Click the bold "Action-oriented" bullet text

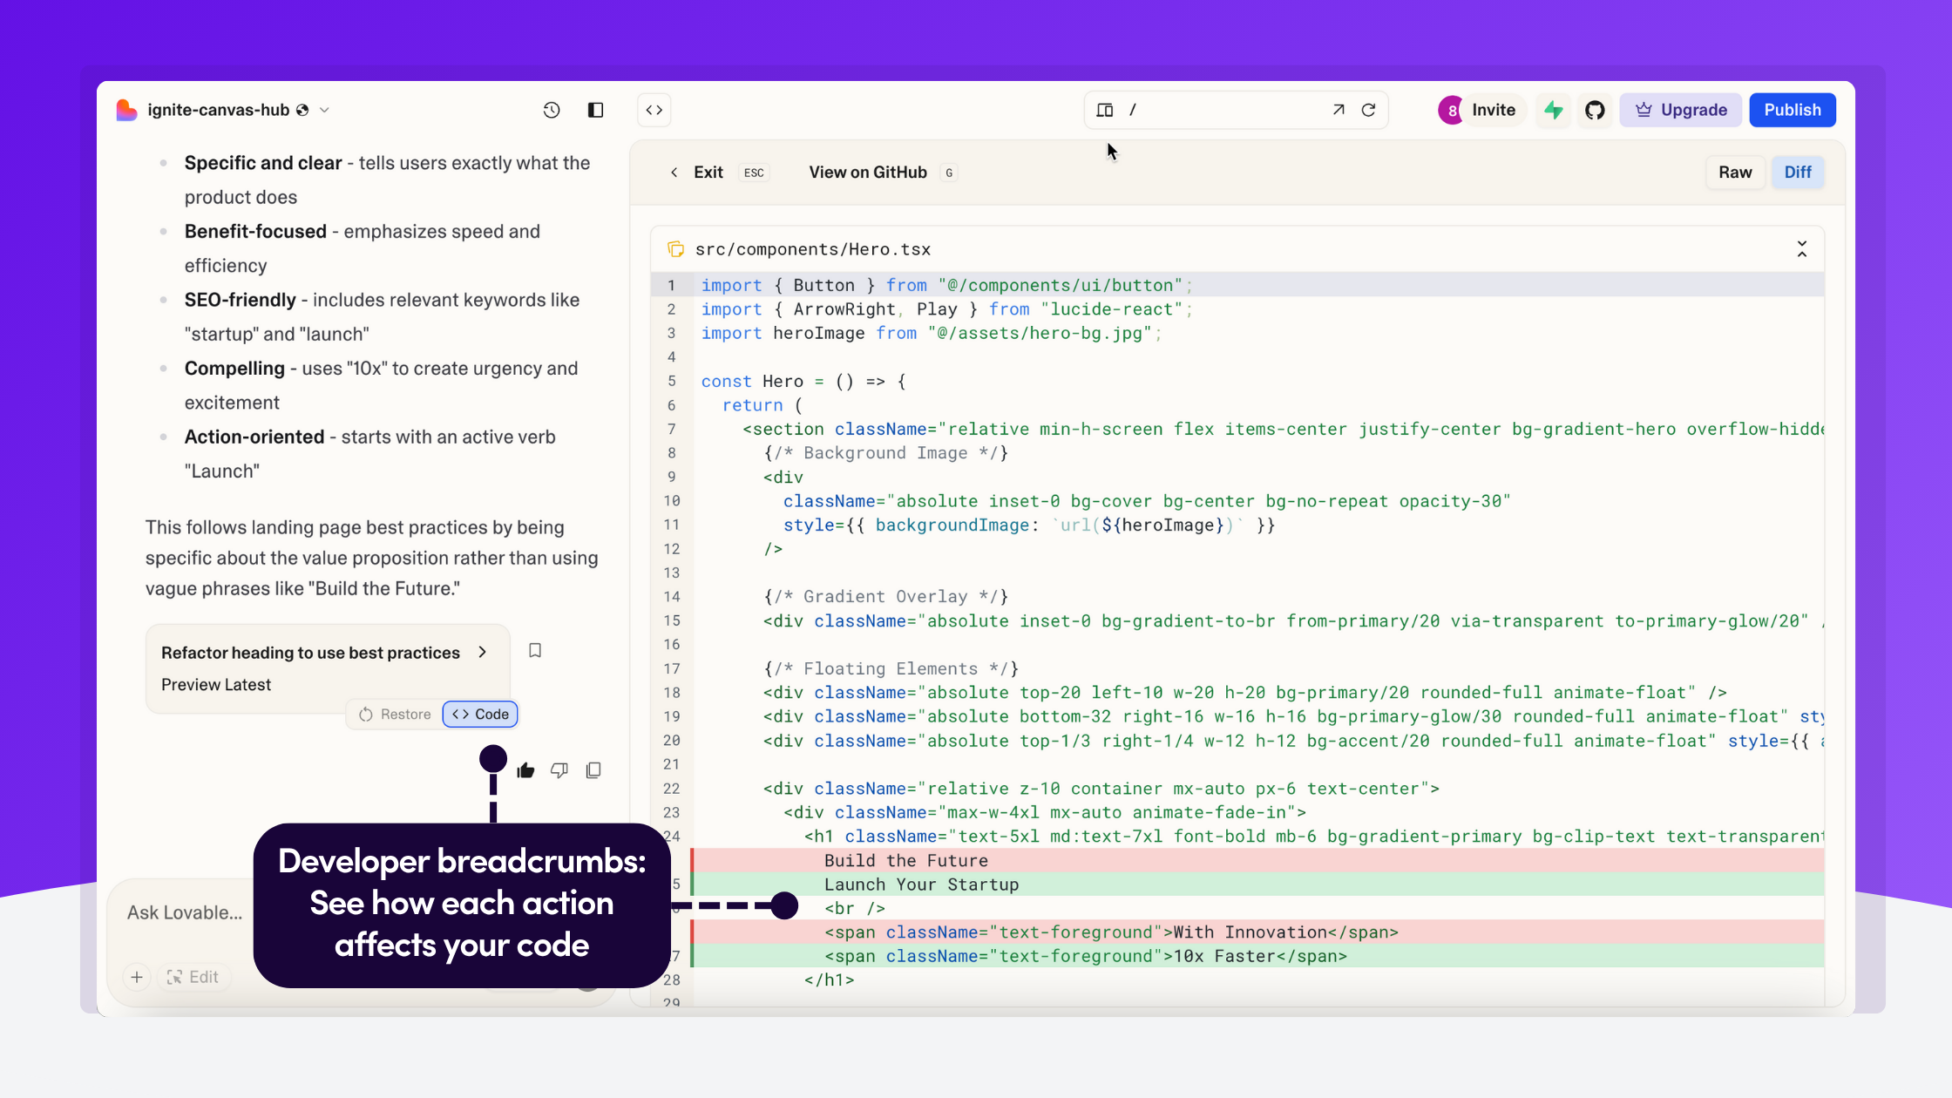click(x=254, y=437)
